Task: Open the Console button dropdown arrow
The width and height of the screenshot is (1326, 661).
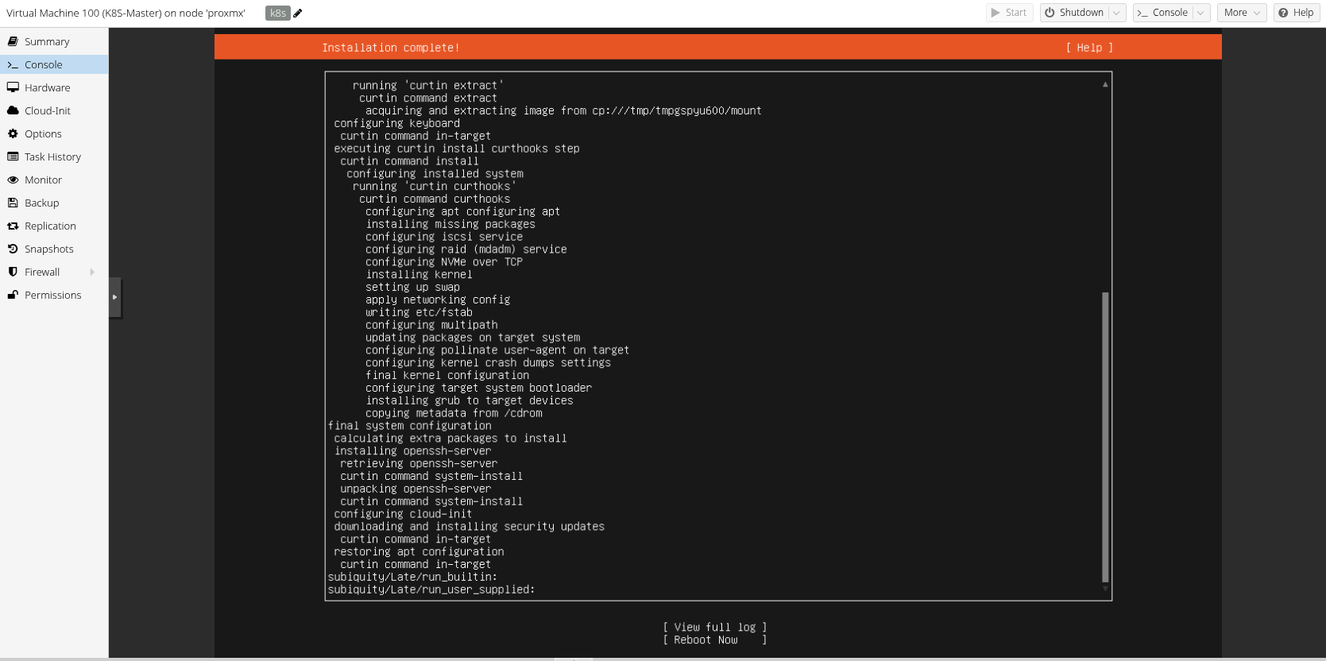Action: pyautogui.click(x=1200, y=13)
